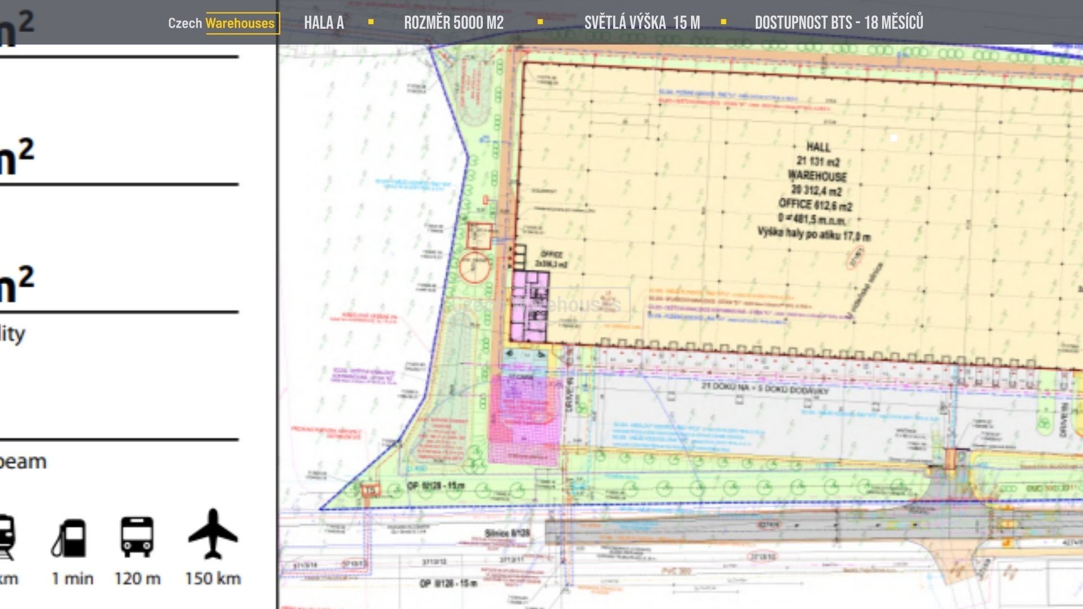Click the airplane airport distance icon
Image resolution: width=1083 pixels, height=609 pixels.
click(213, 534)
